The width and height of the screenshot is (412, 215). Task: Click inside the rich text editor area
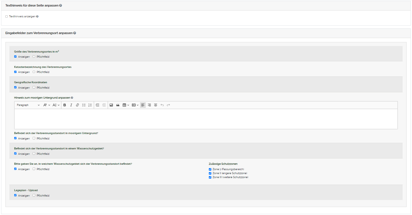coord(206,119)
